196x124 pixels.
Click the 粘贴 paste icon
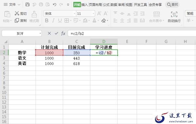point(7,14)
